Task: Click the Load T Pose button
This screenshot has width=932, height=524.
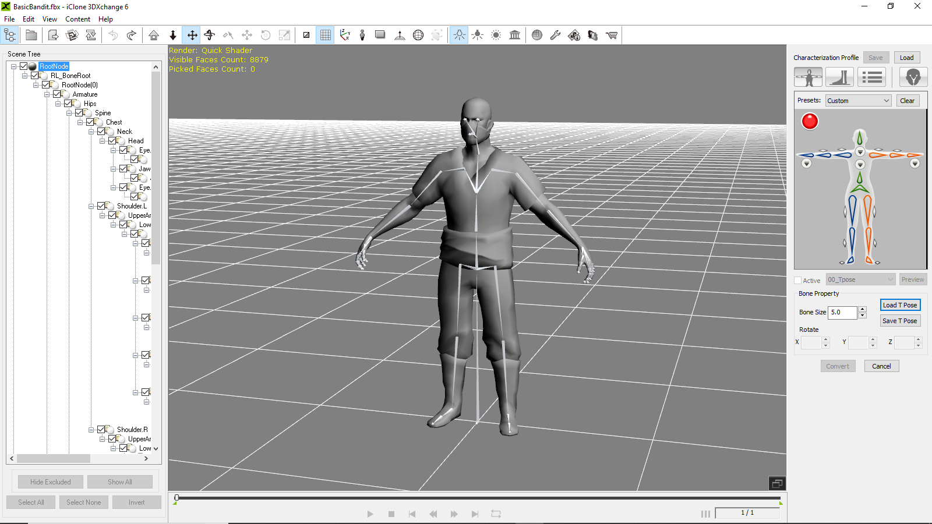Action: tap(900, 305)
